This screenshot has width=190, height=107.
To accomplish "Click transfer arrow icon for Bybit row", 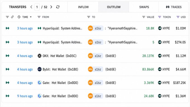I will [8, 69].
